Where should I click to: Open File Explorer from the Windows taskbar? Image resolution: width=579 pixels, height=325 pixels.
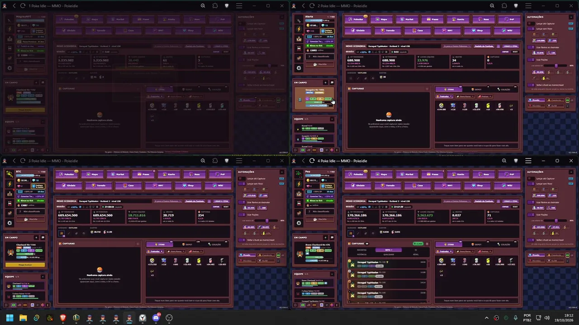coord(23,318)
